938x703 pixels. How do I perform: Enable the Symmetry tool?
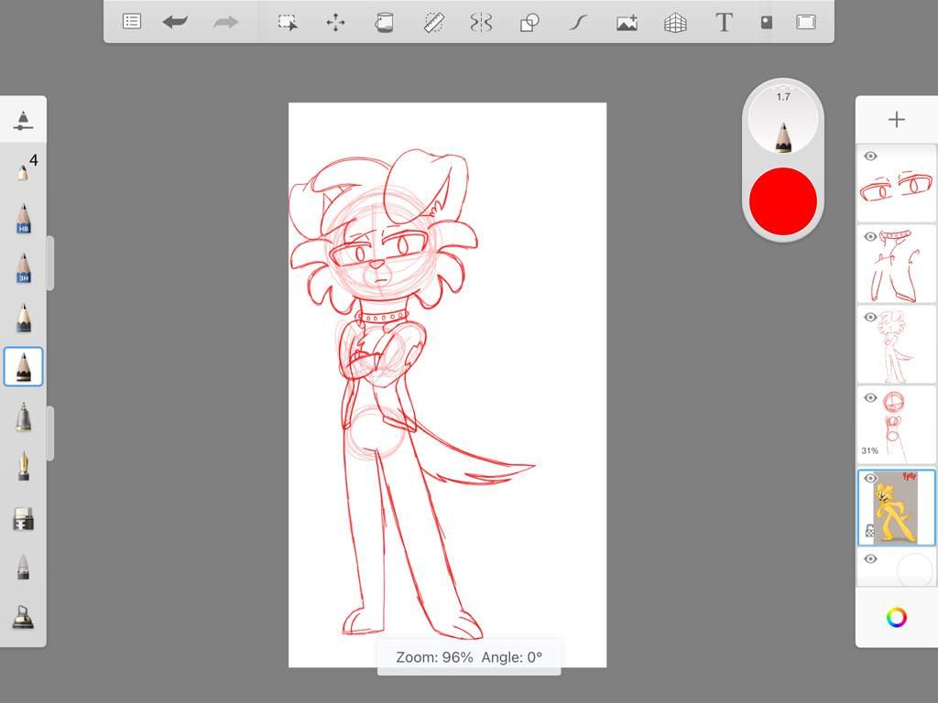[481, 22]
